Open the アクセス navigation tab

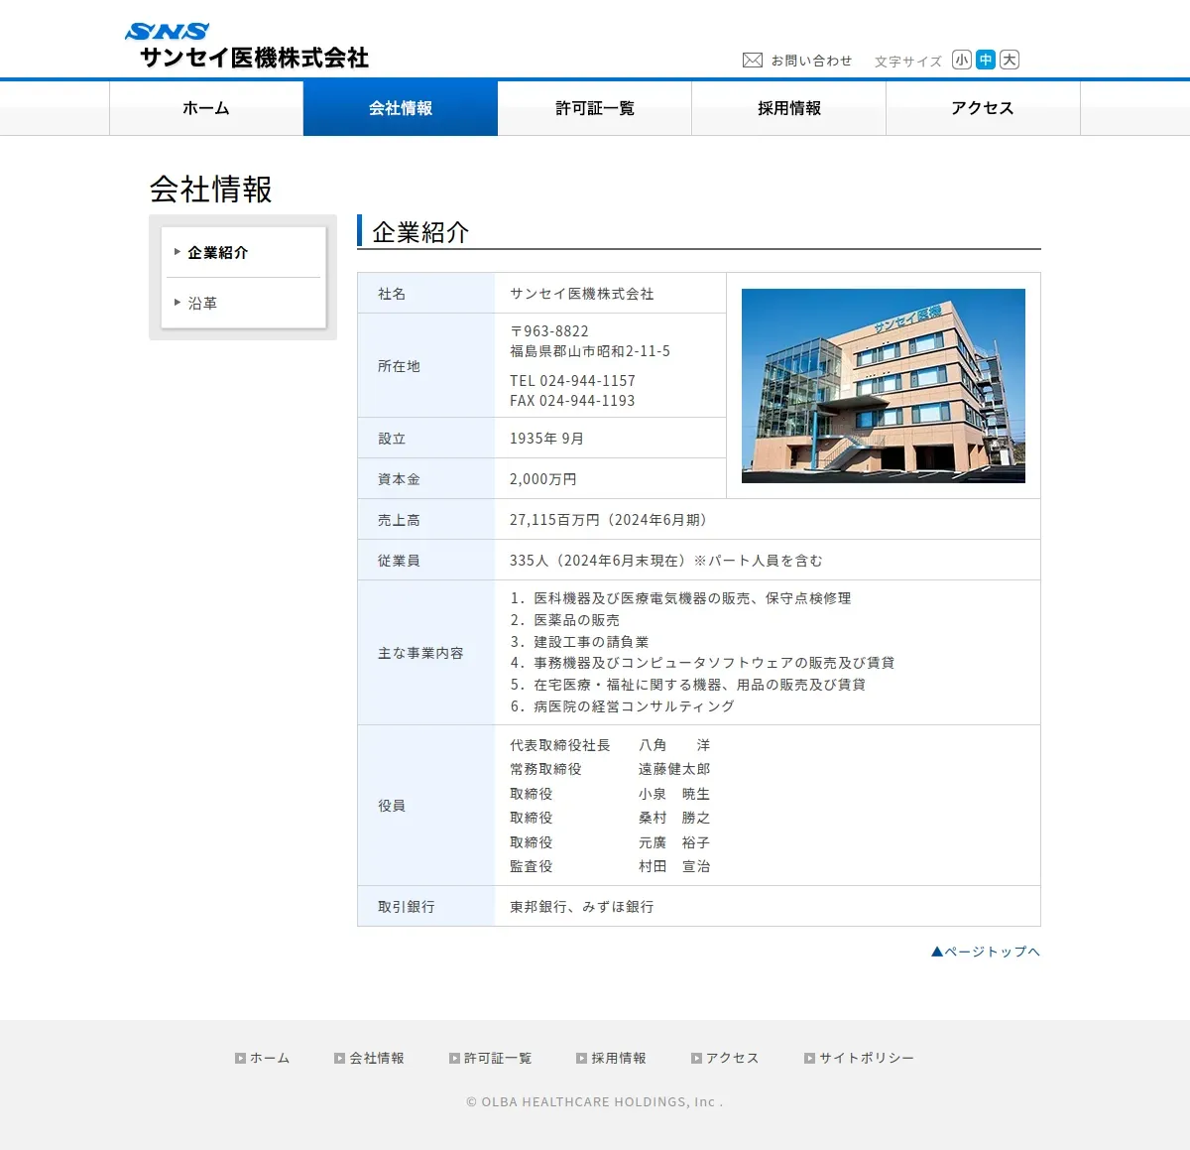coord(983,108)
